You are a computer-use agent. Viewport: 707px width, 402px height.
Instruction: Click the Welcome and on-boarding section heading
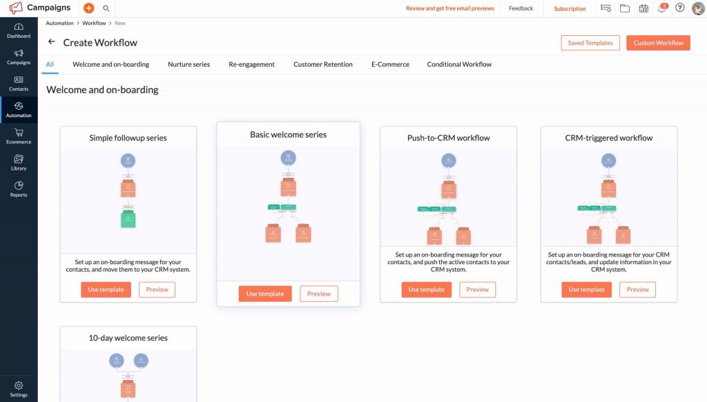click(x=102, y=90)
